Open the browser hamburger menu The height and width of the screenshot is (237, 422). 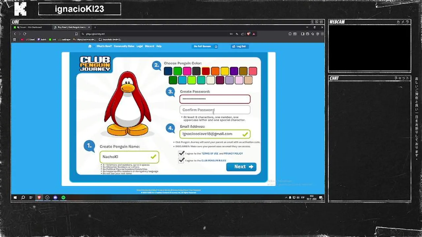322,34
